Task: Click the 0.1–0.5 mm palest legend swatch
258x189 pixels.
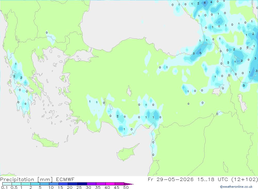Action: pos(7,184)
